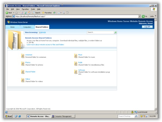Open the Search toolbar button
Viewport: 162px width, 122px height.
click(x=36, y=13)
